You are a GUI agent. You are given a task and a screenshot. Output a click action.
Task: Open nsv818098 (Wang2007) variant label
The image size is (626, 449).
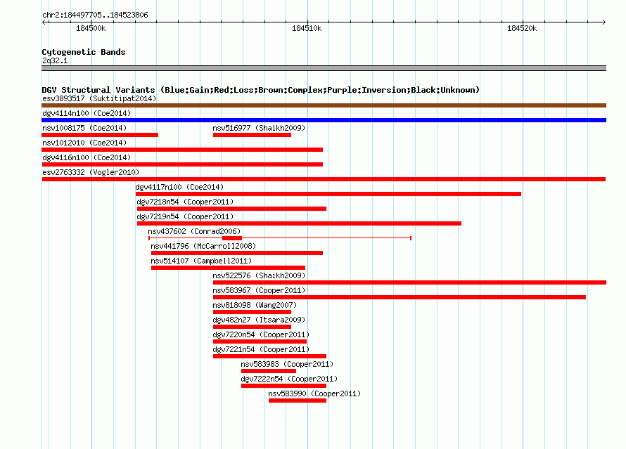(255, 305)
